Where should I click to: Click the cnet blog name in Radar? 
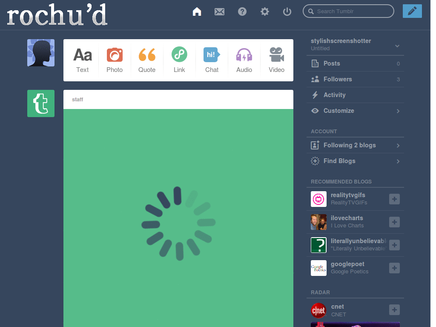338,307
